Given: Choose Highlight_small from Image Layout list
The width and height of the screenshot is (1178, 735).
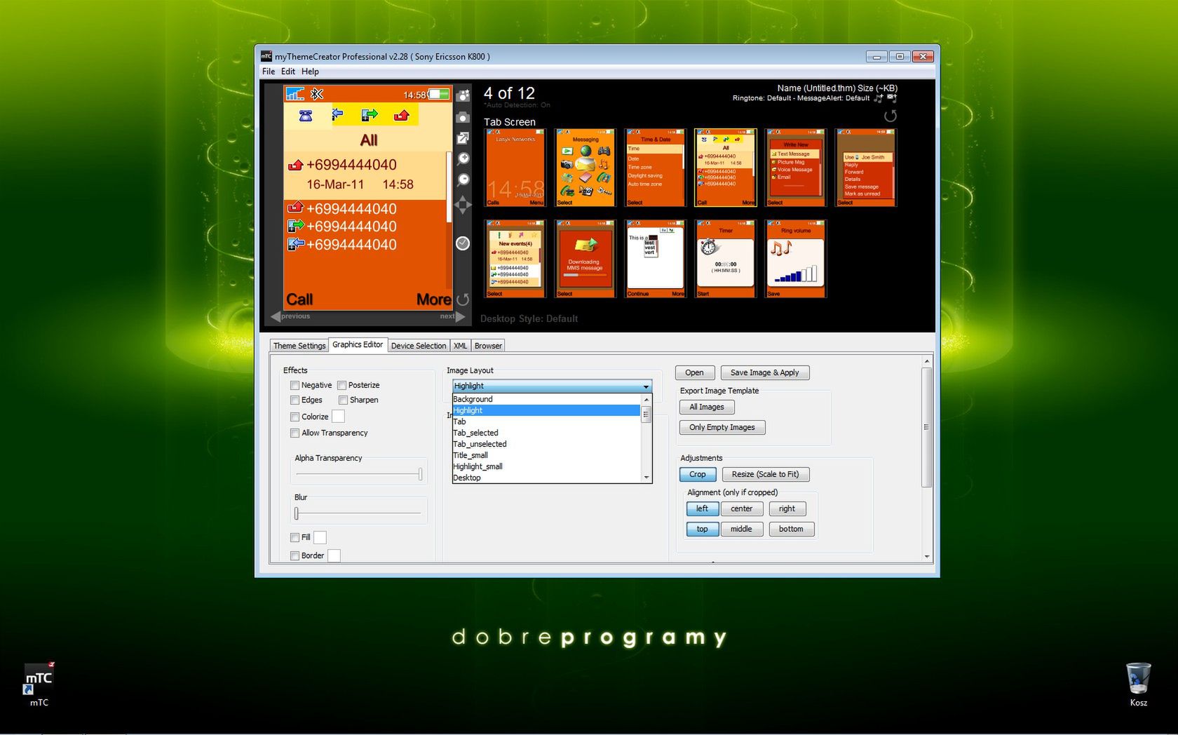Looking at the screenshot, I should 546,466.
